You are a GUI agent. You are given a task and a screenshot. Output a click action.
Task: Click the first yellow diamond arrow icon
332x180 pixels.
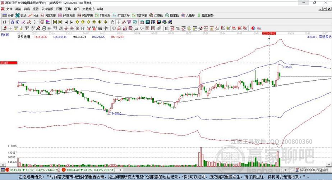[x=77, y=22]
